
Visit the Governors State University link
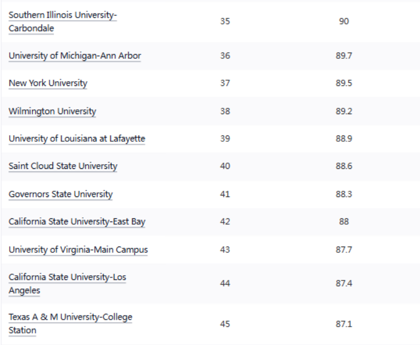60,194
